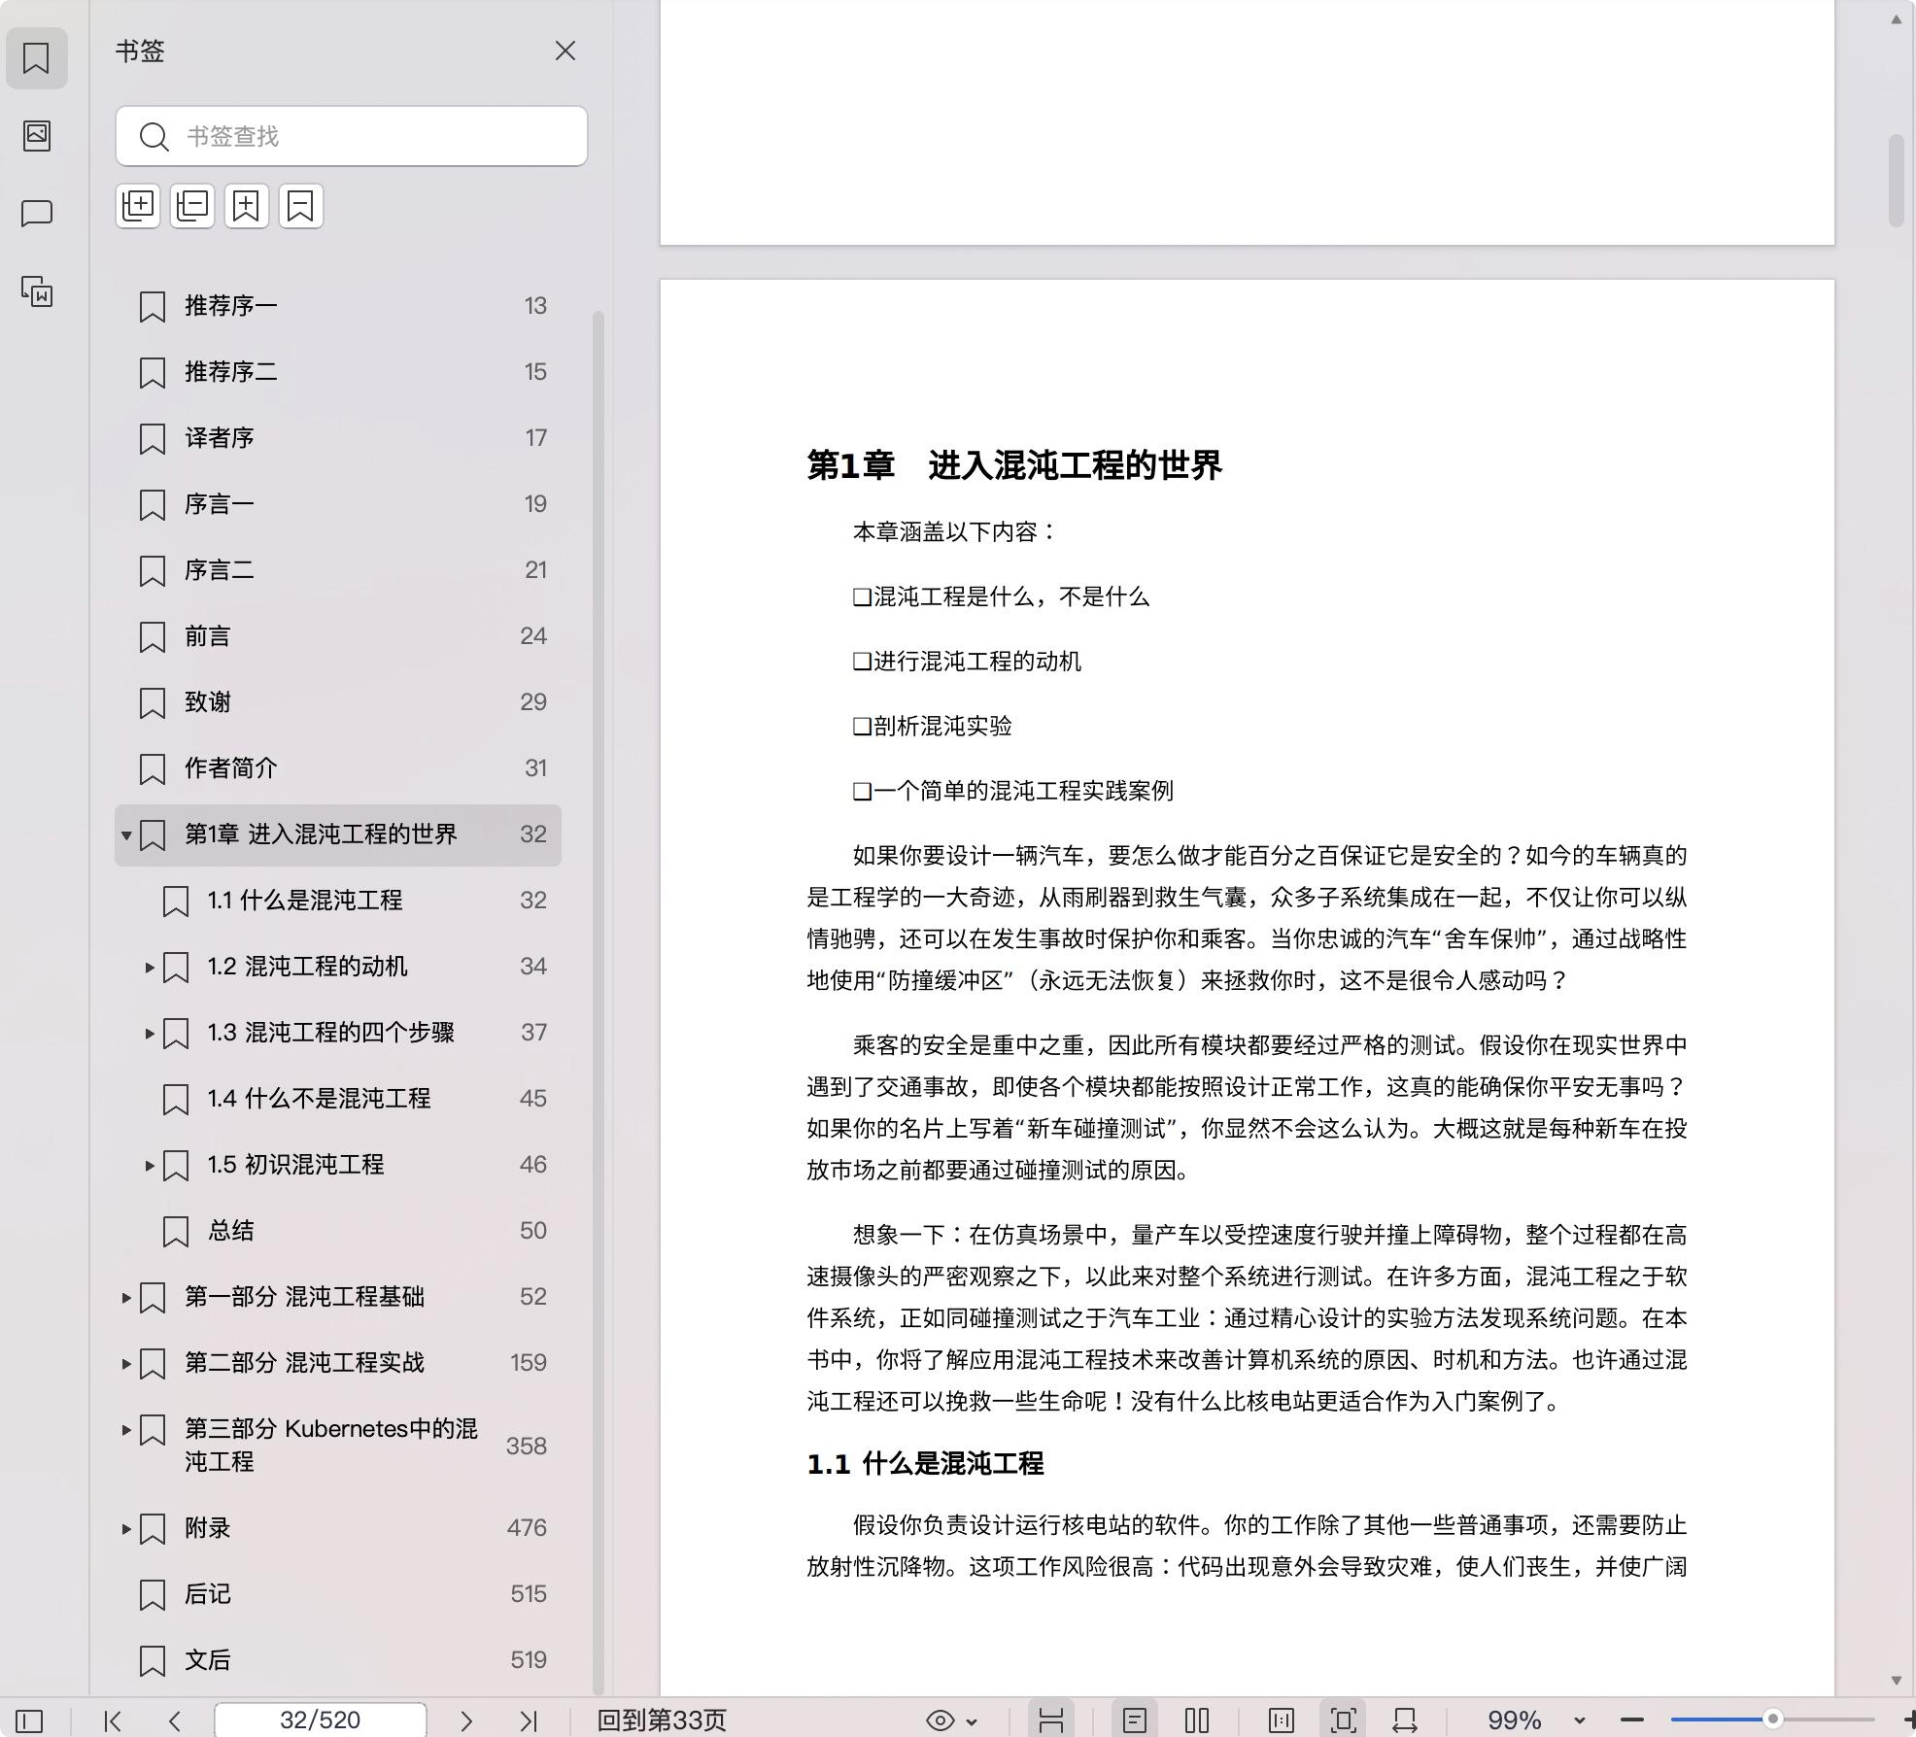Screen dimensions: 1916x1737
Task: Open the 总结 bookmark
Action: pos(338,1231)
